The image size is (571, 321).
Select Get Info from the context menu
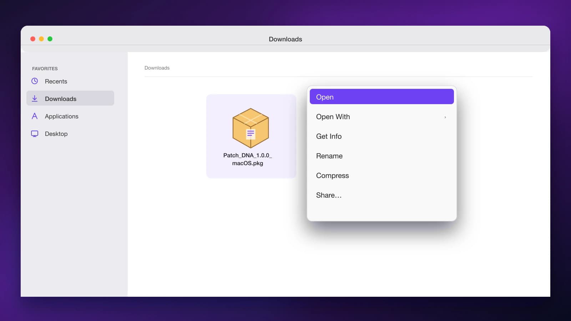coord(382,136)
